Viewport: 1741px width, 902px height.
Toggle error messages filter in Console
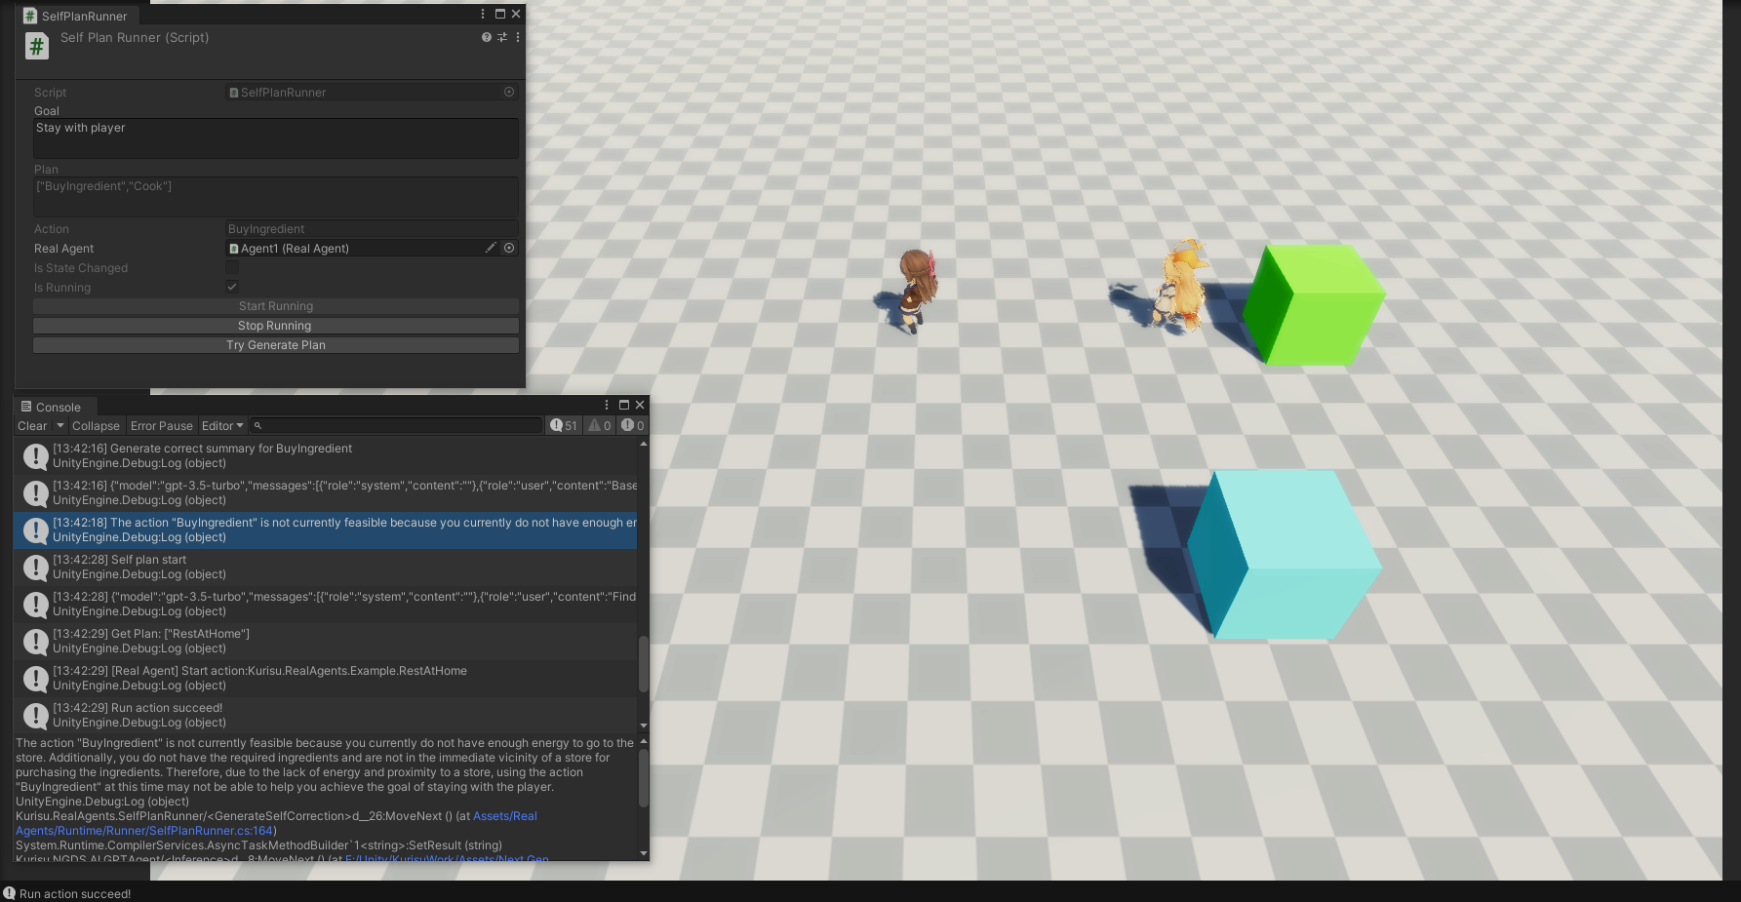(x=633, y=425)
